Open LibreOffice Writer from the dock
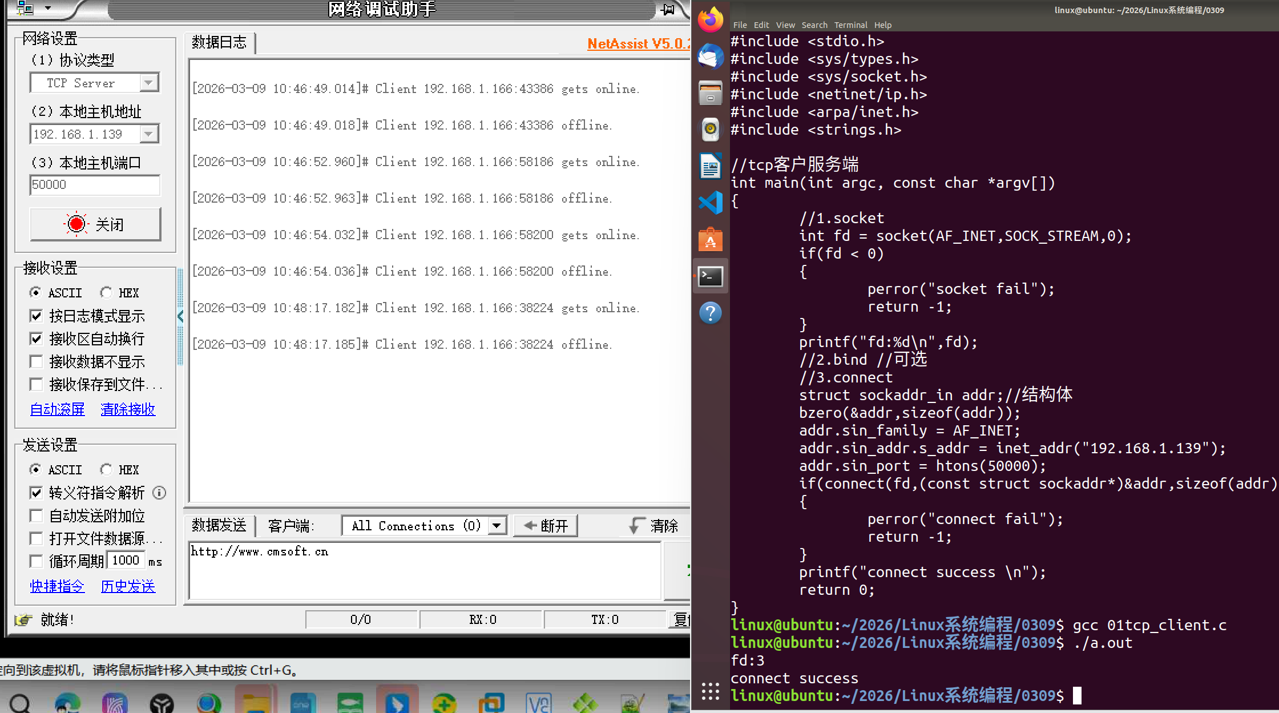Image resolution: width=1279 pixels, height=713 pixels. click(x=710, y=167)
